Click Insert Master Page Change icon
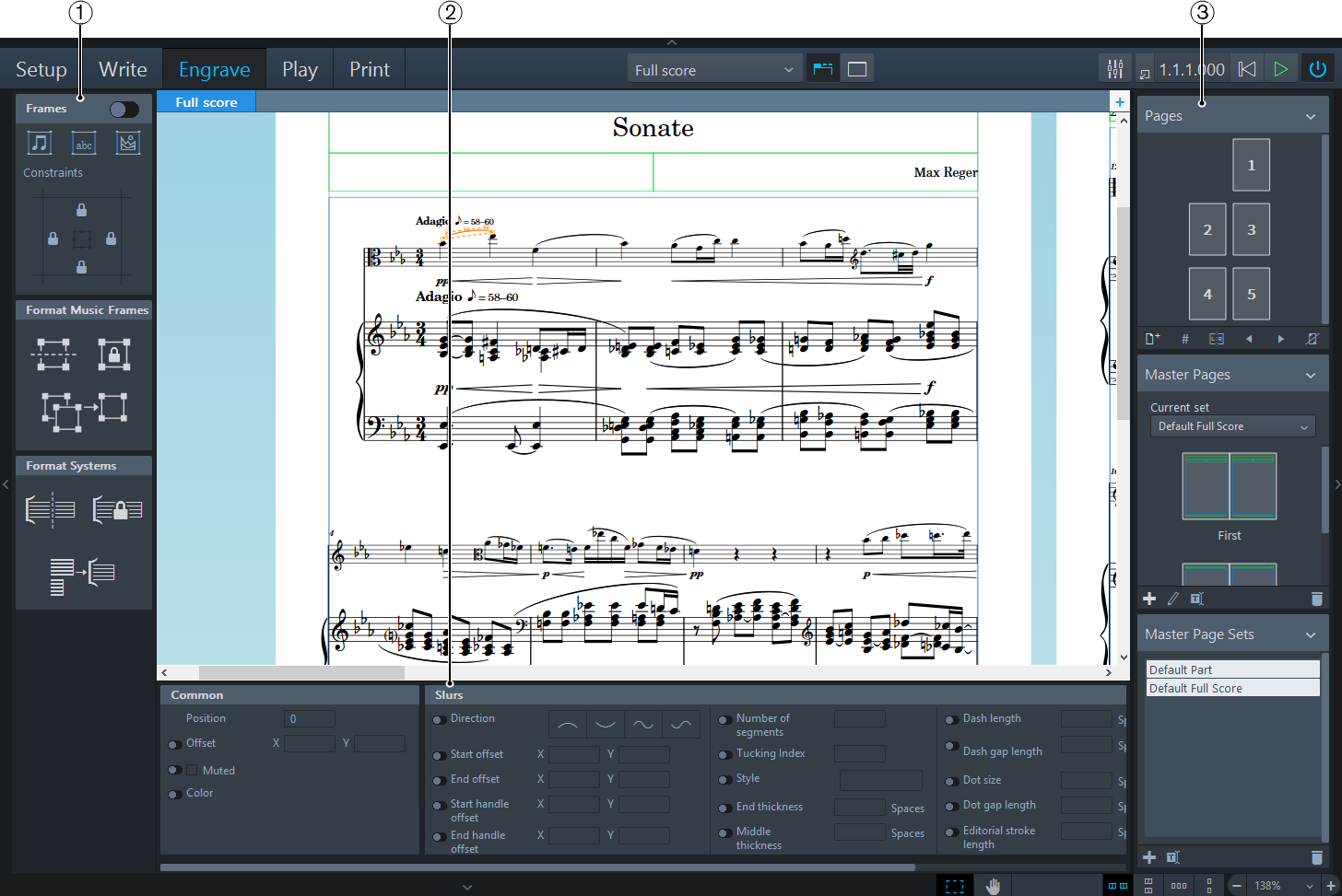The height and width of the screenshot is (896, 1342). point(1217,339)
